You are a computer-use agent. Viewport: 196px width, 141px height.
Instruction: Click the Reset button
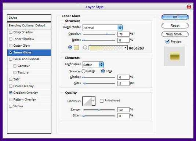point(175,25)
